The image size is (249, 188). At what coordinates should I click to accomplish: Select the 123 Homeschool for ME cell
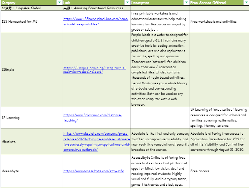(32, 21)
